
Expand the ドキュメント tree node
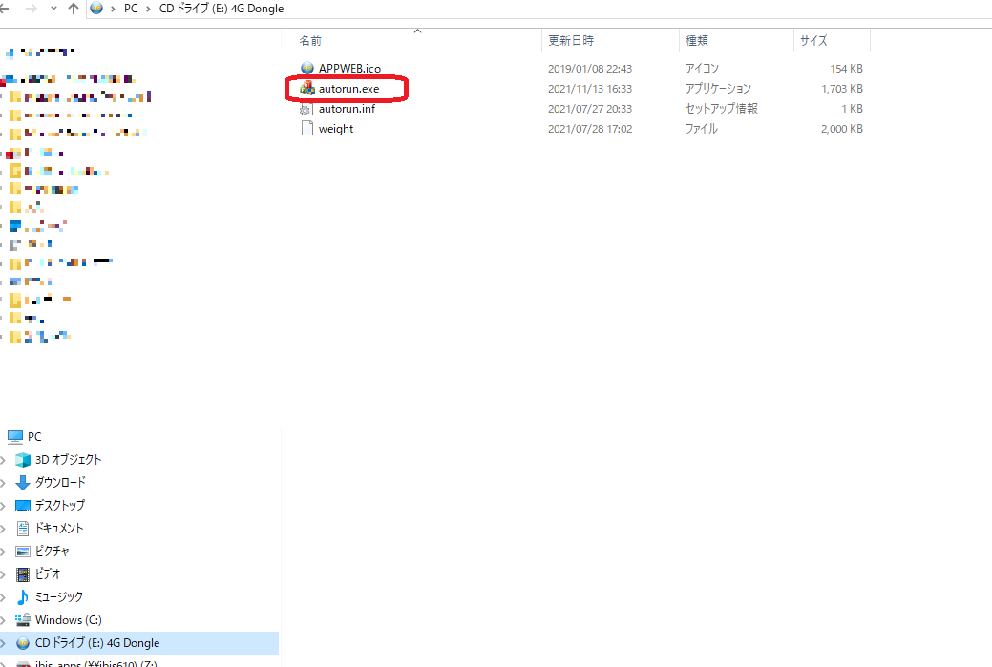coord(3,528)
